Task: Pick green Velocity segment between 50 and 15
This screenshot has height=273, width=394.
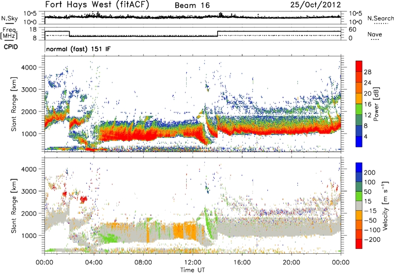Action: (359, 196)
